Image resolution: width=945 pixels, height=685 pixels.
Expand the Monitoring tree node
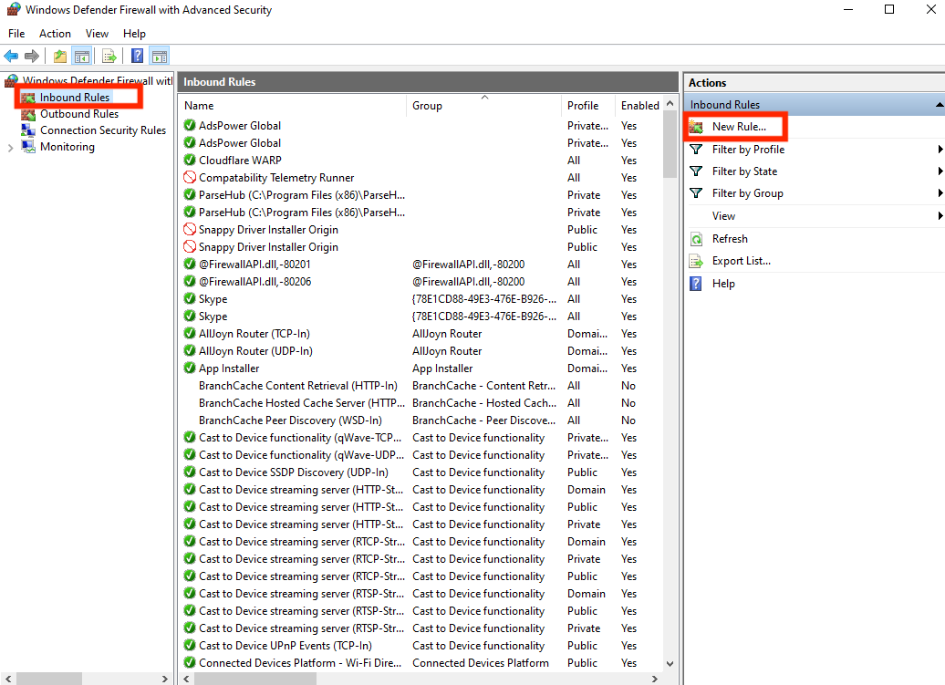pos(9,147)
